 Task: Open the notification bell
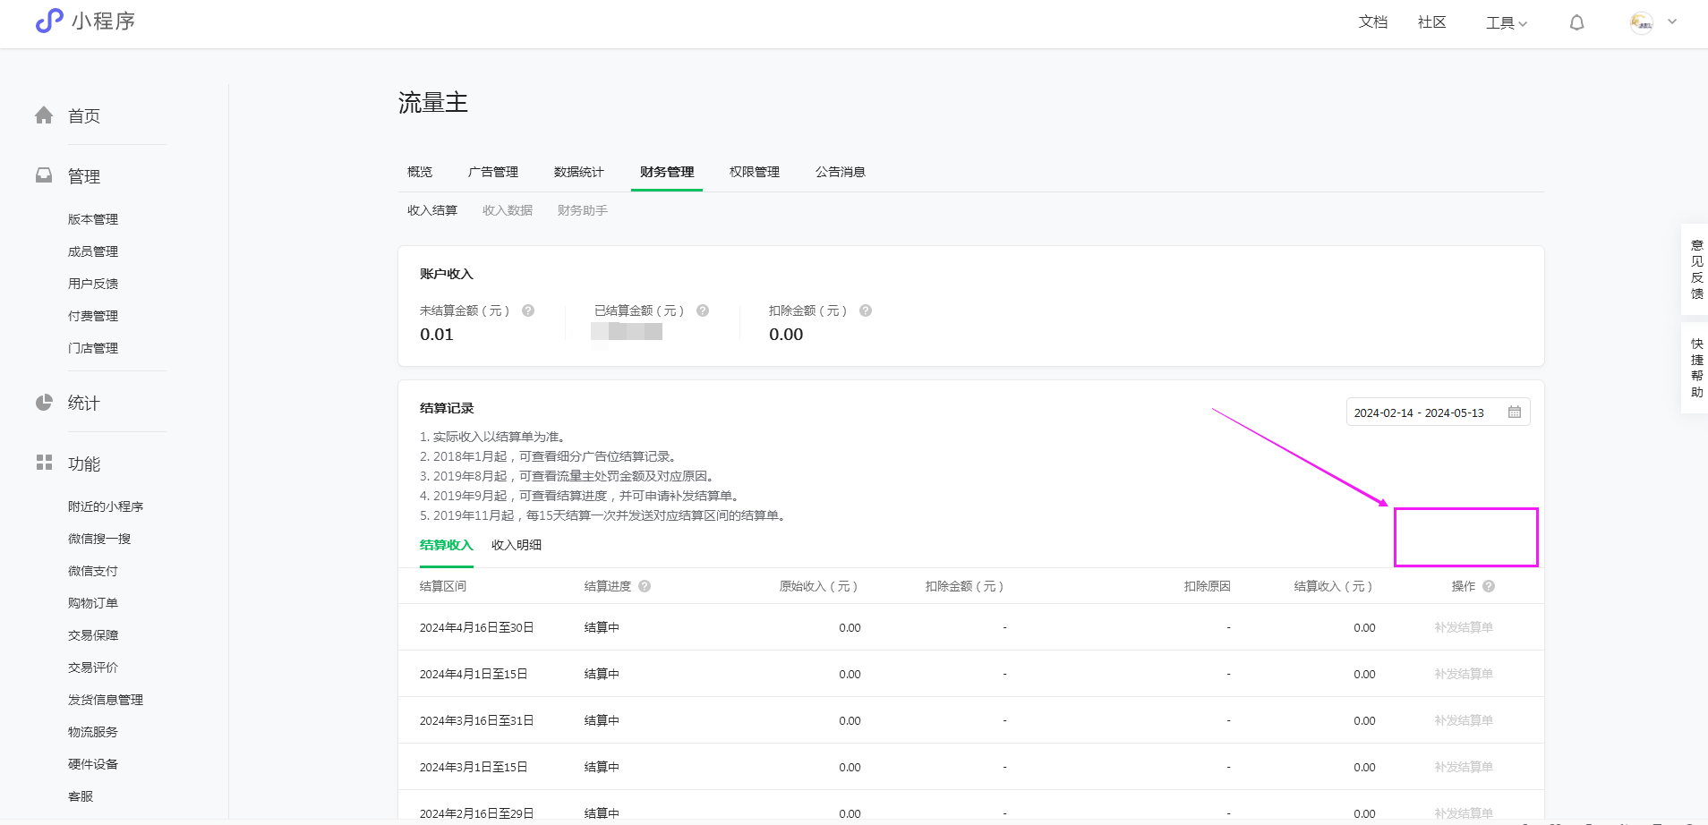[x=1577, y=22]
